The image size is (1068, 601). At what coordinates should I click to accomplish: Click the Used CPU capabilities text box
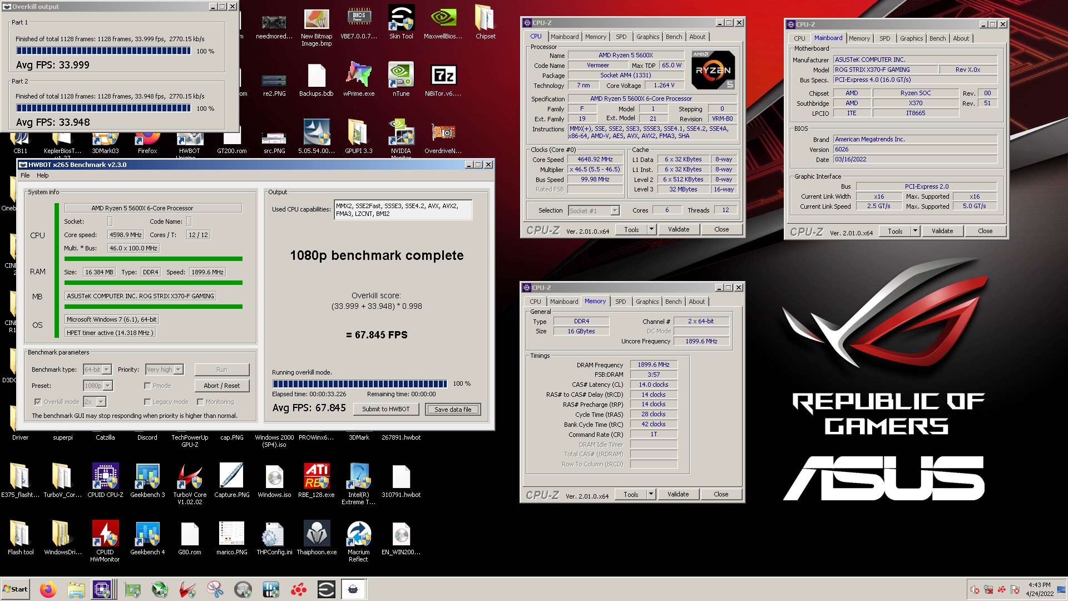click(x=403, y=210)
